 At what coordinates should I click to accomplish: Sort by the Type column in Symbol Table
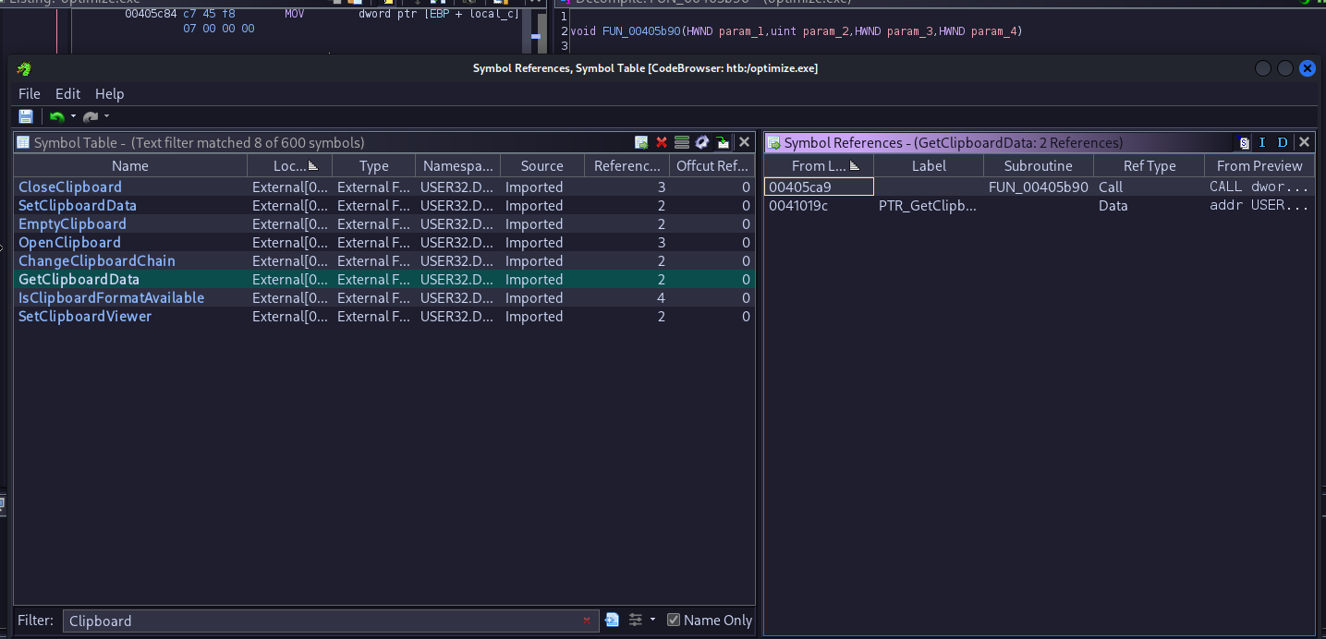(x=374, y=166)
